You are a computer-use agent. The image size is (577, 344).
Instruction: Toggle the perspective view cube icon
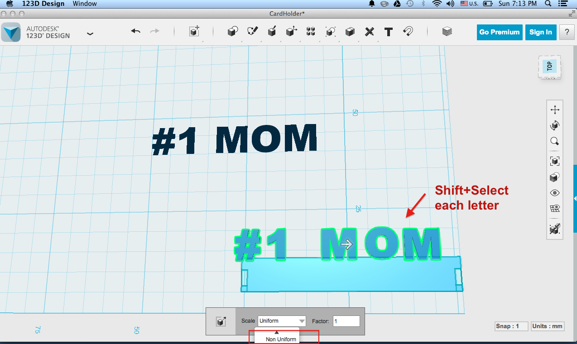(x=555, y=177)
